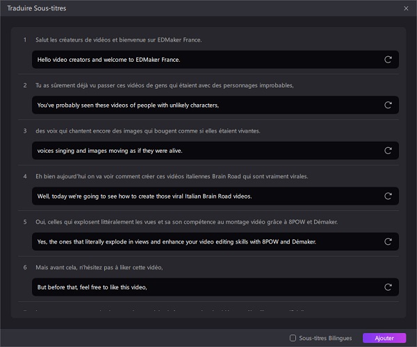Retranslate subtitle 6 with its refresh icon
This screenshot has height=347, width=417.
pyautogui.click(x=388, y=287)
